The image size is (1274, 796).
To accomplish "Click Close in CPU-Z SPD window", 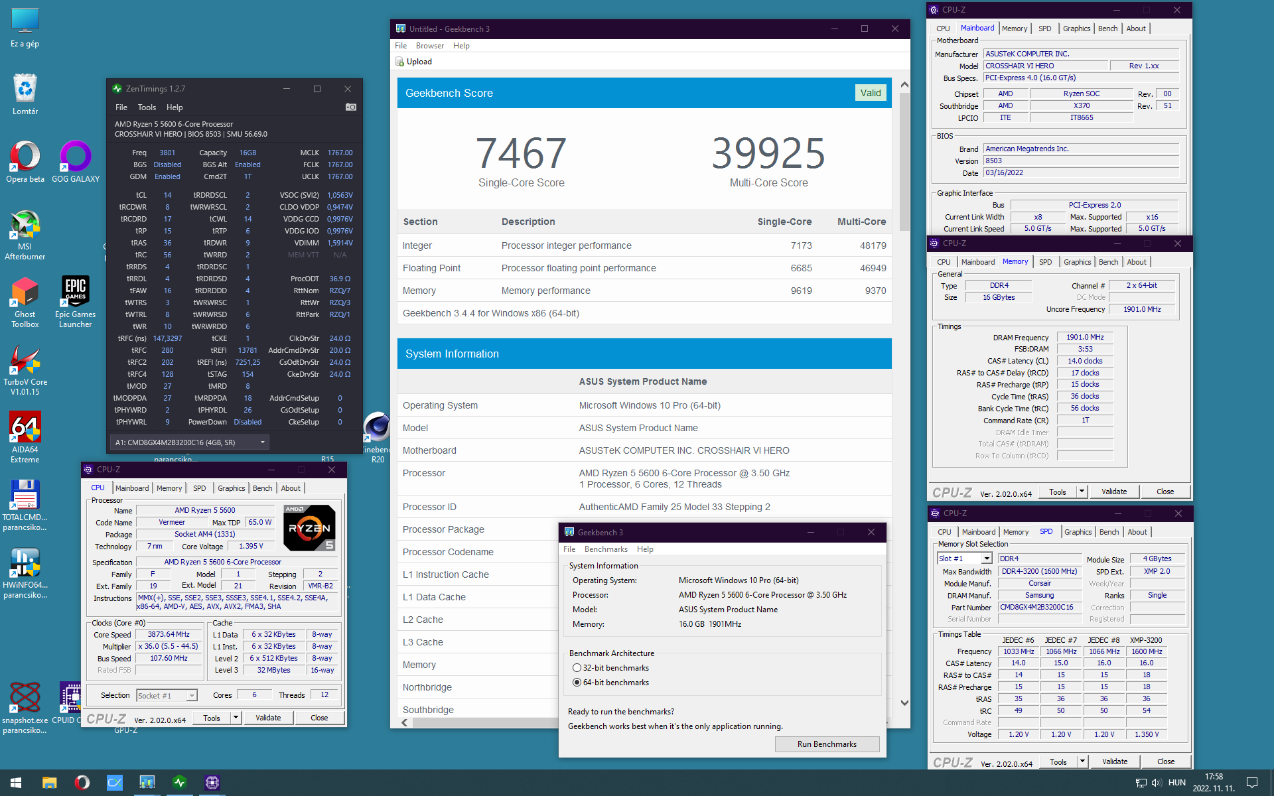I will 1166,762.
